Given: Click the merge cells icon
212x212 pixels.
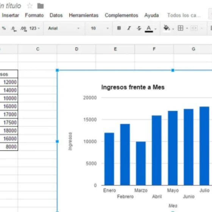Looking at the screenshot, I should (194, 28).
